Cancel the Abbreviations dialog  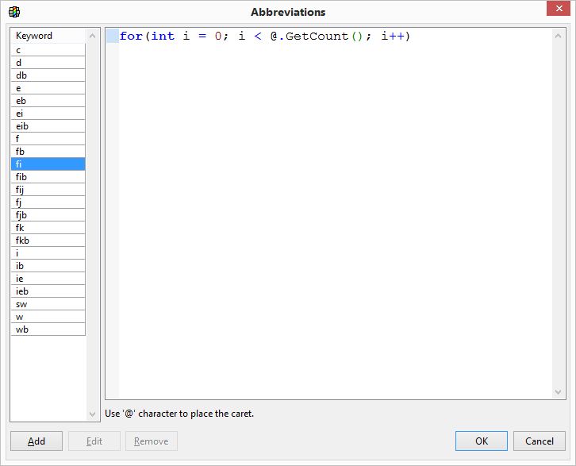coord(540,441)
